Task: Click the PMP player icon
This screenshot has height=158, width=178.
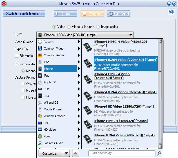Action: [x=40, y=123]
